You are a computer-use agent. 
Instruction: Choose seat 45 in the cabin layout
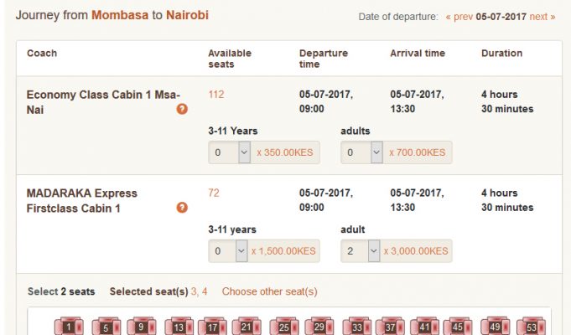click(x=458, y=327)
